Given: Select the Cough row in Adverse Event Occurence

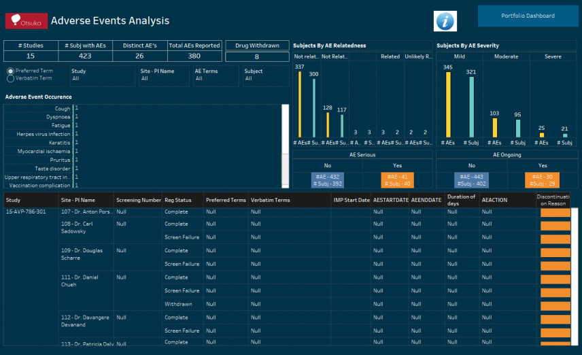Looking at the screenshot, I should coord(63,108).
